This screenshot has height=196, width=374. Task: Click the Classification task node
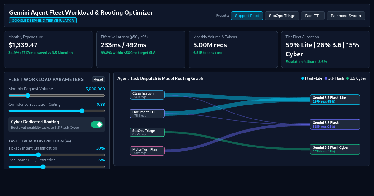(147, 95)
